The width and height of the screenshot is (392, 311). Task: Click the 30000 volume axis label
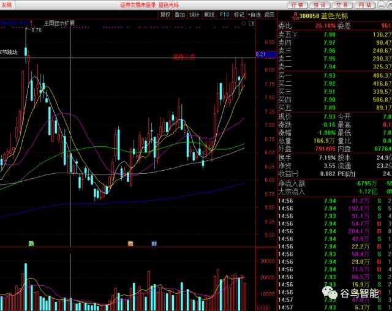[x=267, y=261]
